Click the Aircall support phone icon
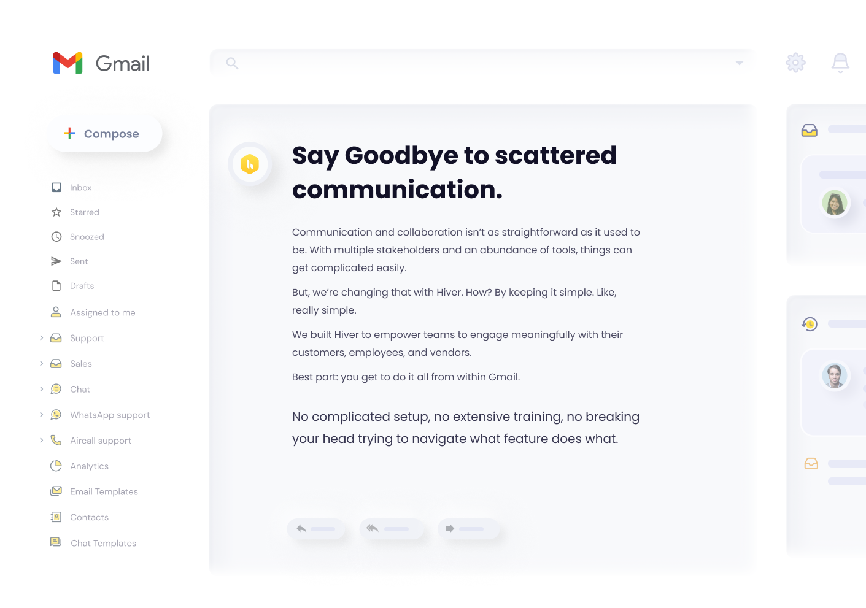Screen dimensions: 866x608 56,440
